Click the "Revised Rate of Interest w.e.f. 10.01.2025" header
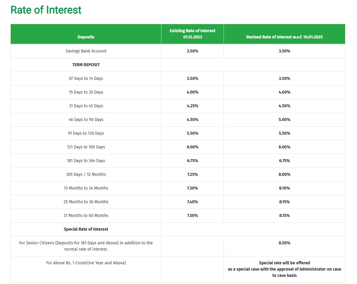 coord(284,37)
